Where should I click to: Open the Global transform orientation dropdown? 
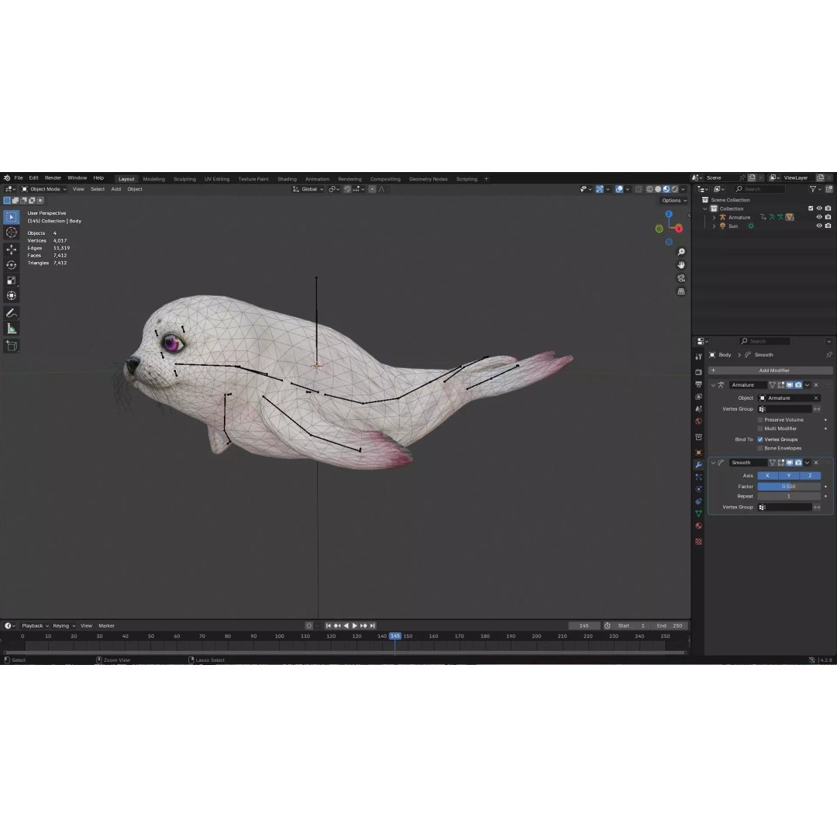pyautogui.click(x=308, y=189)
